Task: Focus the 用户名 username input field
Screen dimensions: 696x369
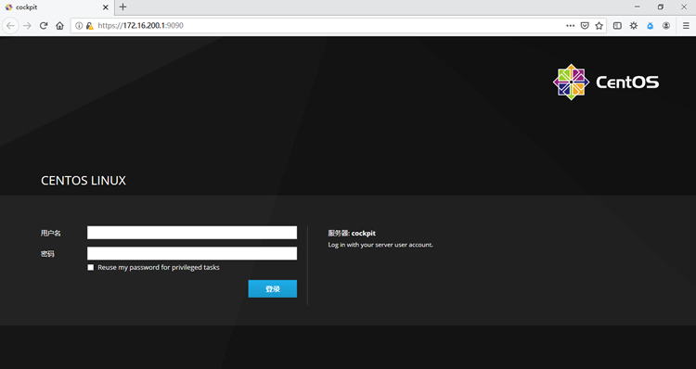Action: pyautogui.click(x=192, y=233)
